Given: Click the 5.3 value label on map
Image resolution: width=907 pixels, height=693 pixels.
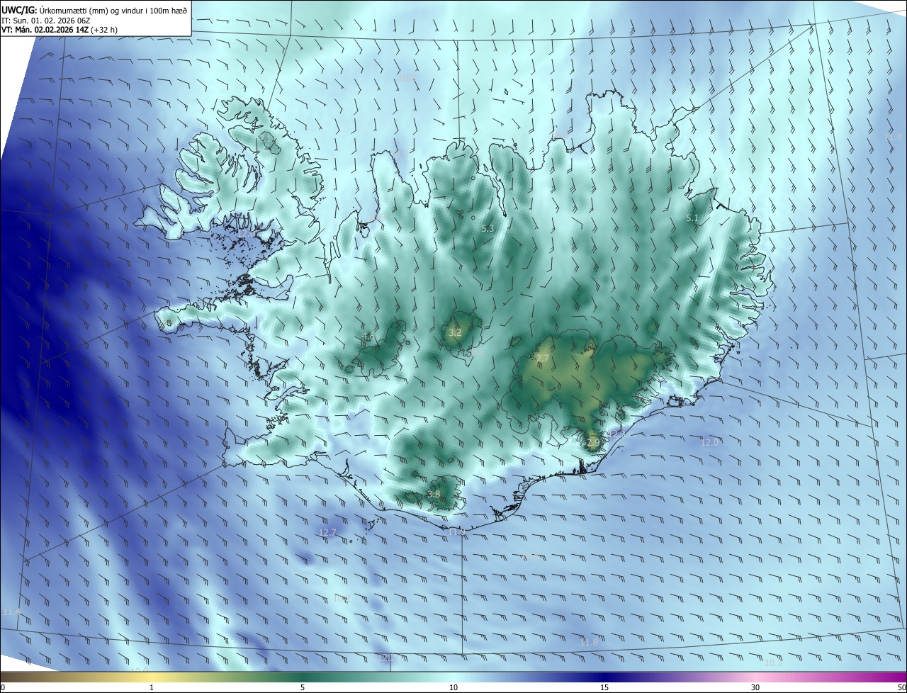Looking at the screenshot, I should click(x=488, y=228).
